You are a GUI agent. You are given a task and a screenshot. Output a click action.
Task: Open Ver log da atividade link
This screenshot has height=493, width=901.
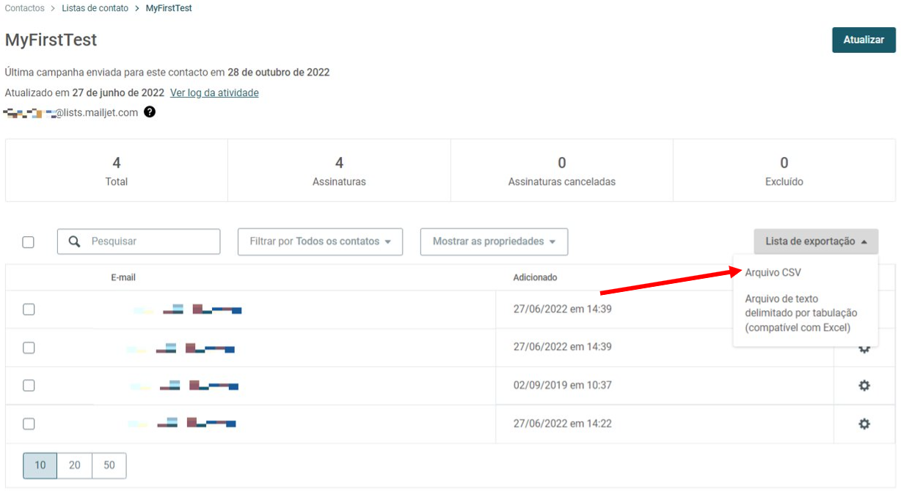point(214,92)
